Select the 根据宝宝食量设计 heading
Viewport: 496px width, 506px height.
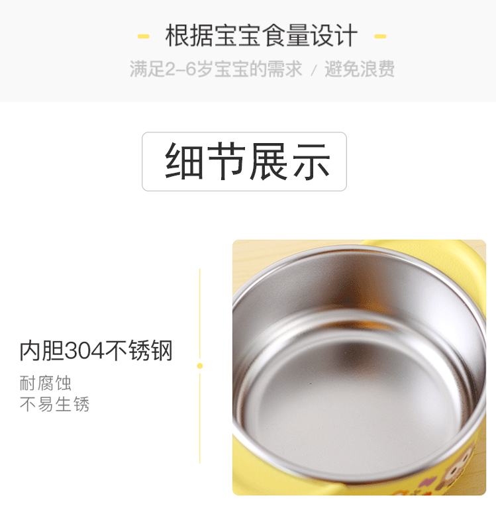(262, 36)
